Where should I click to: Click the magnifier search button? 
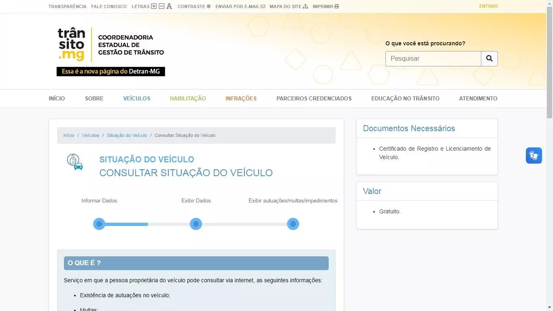click(x=489, y=59)
